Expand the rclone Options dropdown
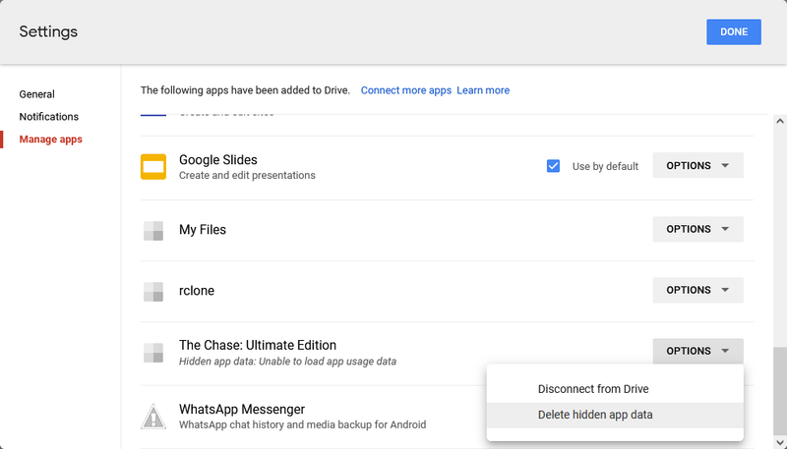 pyautogui.click(x=697, y=290)
